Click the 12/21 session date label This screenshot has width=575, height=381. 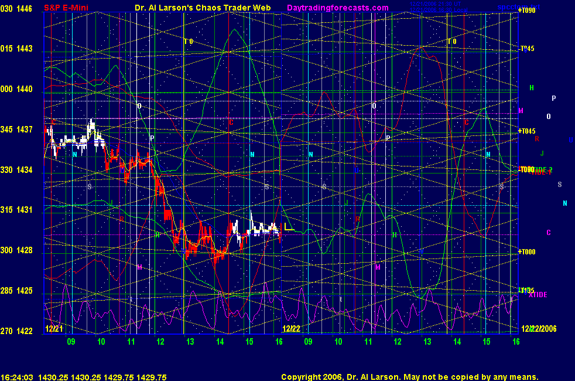click(54, 328)
